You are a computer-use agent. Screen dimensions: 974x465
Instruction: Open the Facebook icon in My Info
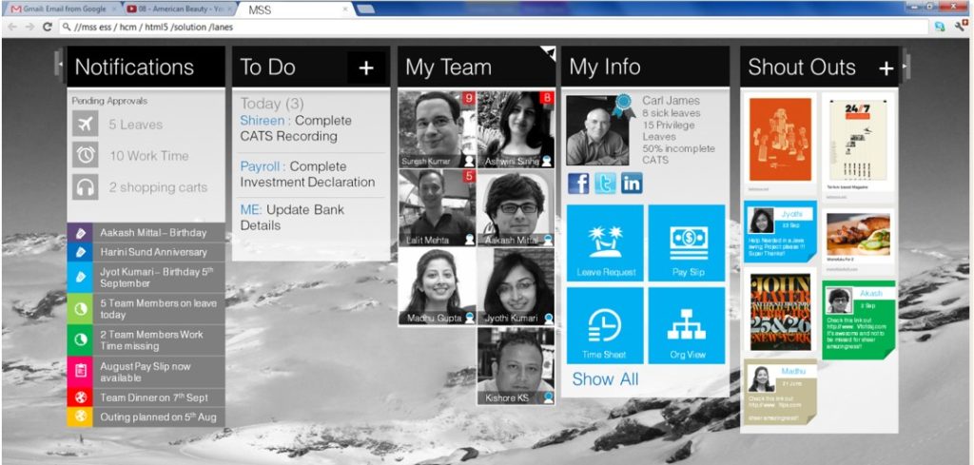(x=578, y=184)
